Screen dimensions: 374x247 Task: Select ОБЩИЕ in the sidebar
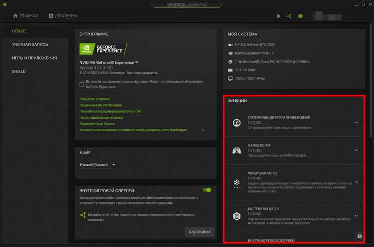(x=35, y=31)
